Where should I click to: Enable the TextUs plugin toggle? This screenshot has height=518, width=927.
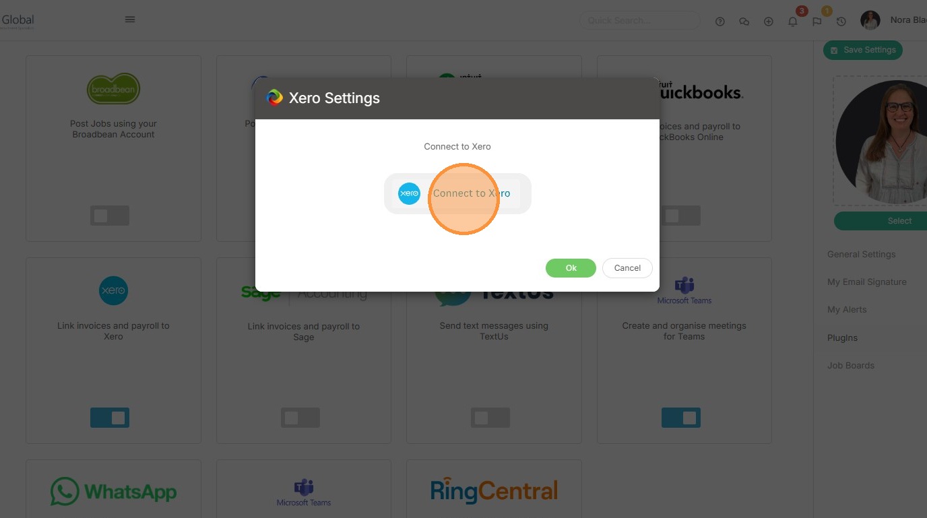tap(490, 418)
